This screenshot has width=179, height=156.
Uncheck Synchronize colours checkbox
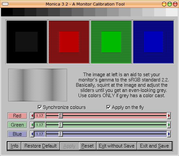[x=40, y=107]
